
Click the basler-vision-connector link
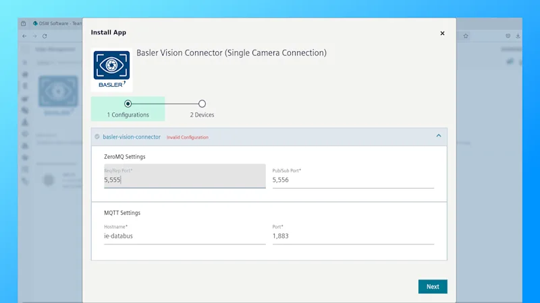tap(132, 137)
